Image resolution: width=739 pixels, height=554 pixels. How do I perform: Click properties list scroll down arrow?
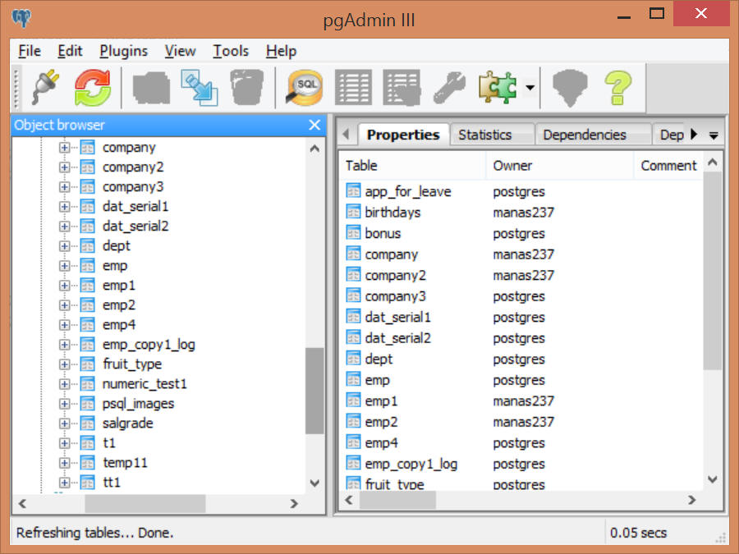click(713, 479)
